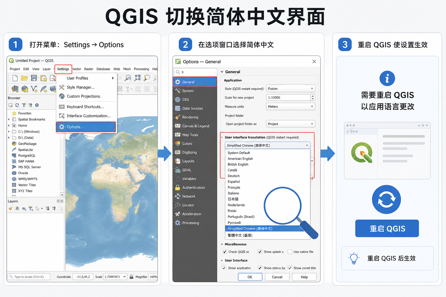Open the Open project folder as dropdown
The width and height of the screenshot is (446, 297).
(x=290, y=124)
